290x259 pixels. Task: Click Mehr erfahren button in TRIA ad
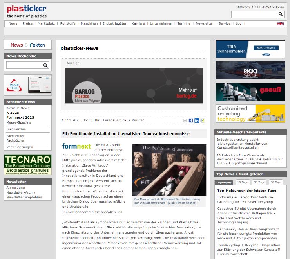click(266, 48)
